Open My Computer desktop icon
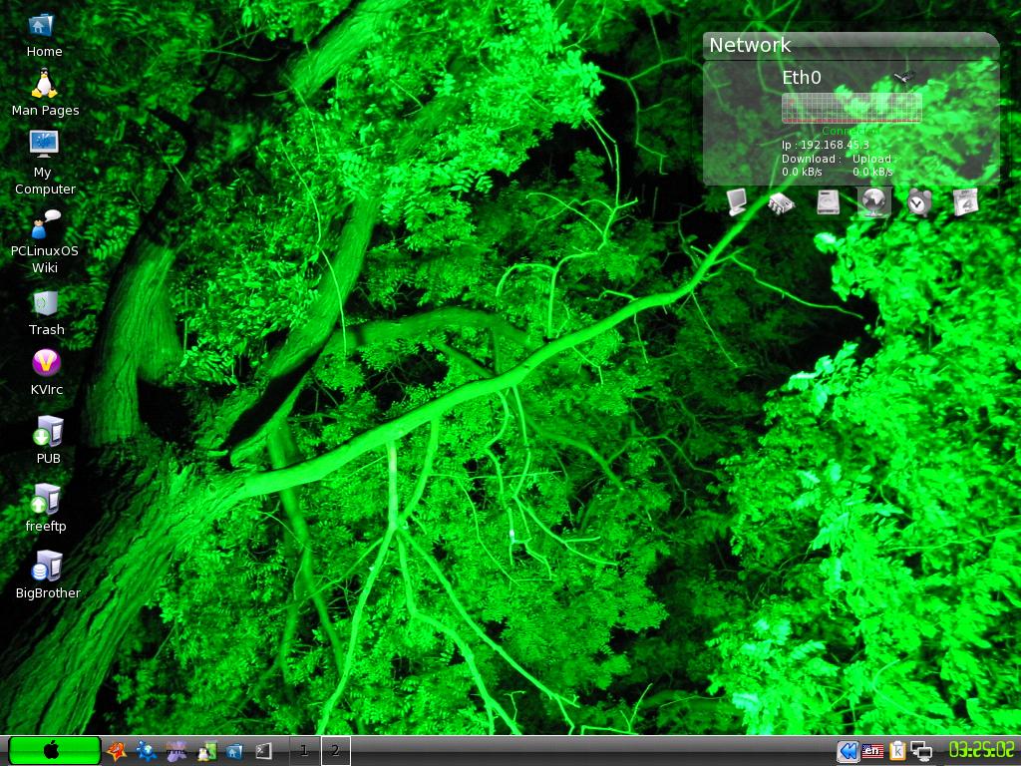 [44, 144]
